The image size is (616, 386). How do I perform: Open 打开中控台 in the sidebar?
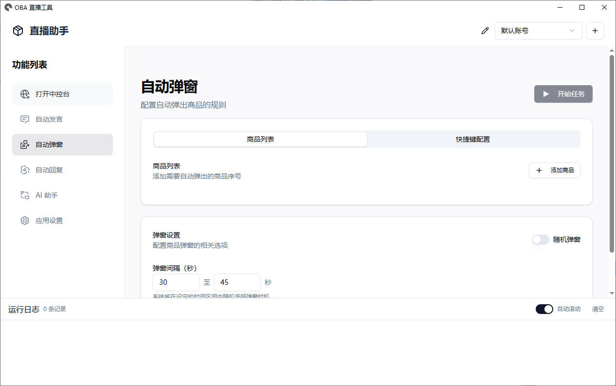pos(62,94)
